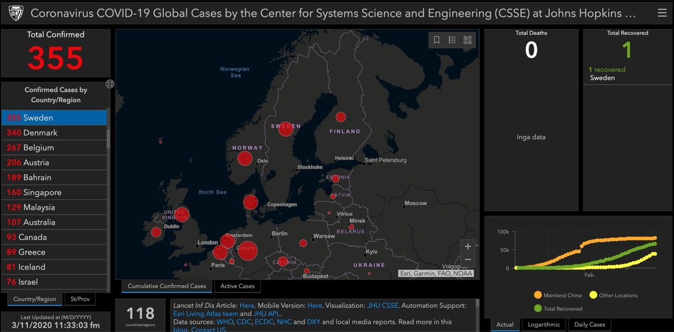Open the hamburger menu in the header
The width and height of the screenshot is (674, 332).
[662, 13]
